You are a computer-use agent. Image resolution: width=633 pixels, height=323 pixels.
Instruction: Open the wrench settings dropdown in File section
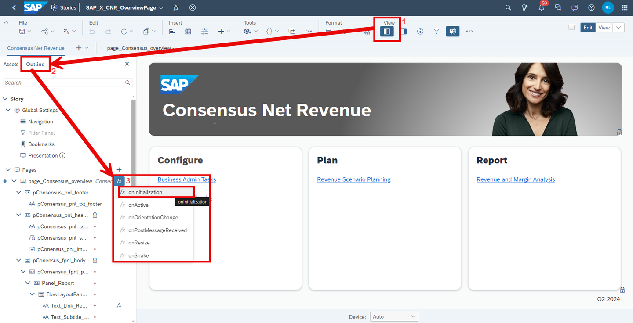click(x=69, y=31)
